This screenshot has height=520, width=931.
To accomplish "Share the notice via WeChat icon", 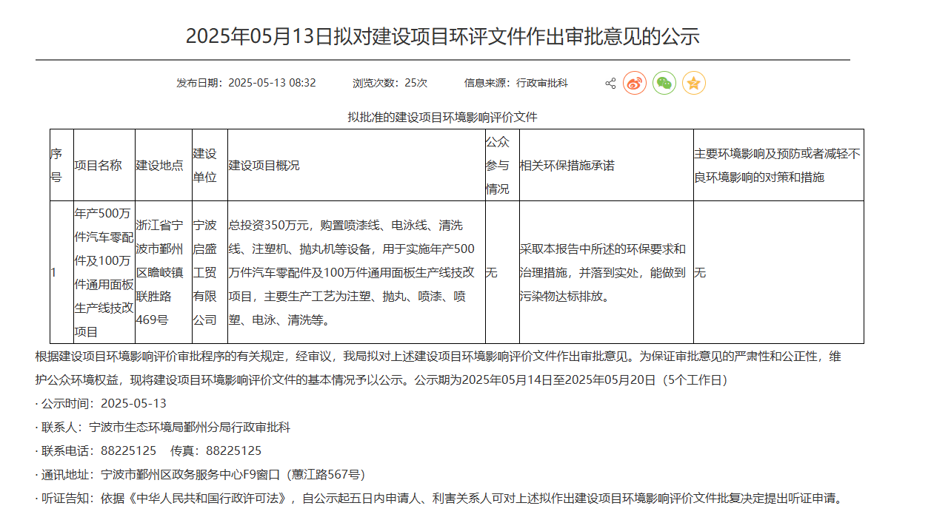I will pos(664,83).
